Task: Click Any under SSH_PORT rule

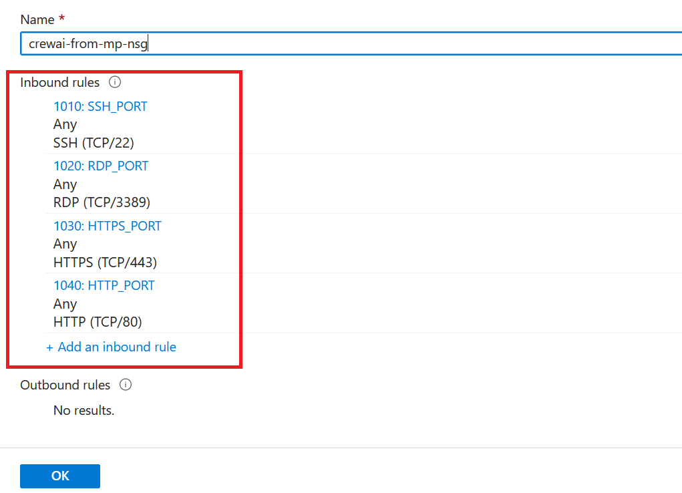Action: click(x=65, y=125)
